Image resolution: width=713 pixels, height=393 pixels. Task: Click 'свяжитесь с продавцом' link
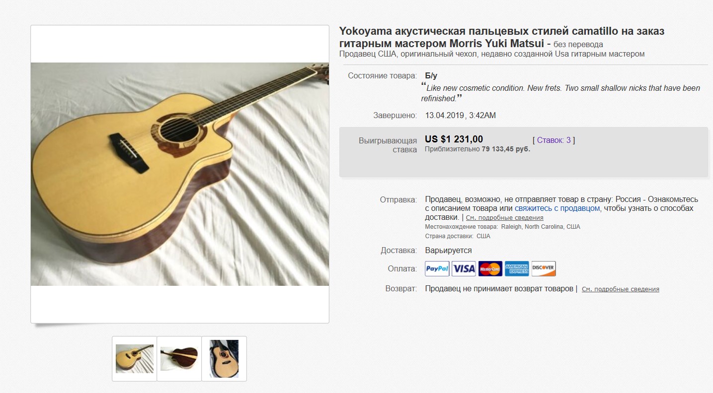pyautogui.click(x=557, y=208)
